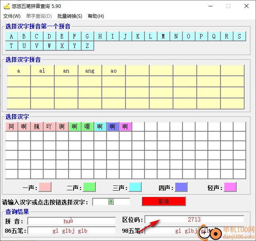
Task: Choose the character 阿
Action: point(11,126)
